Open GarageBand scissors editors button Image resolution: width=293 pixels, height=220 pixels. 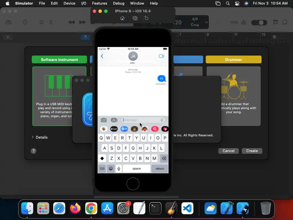pos(51,22)
